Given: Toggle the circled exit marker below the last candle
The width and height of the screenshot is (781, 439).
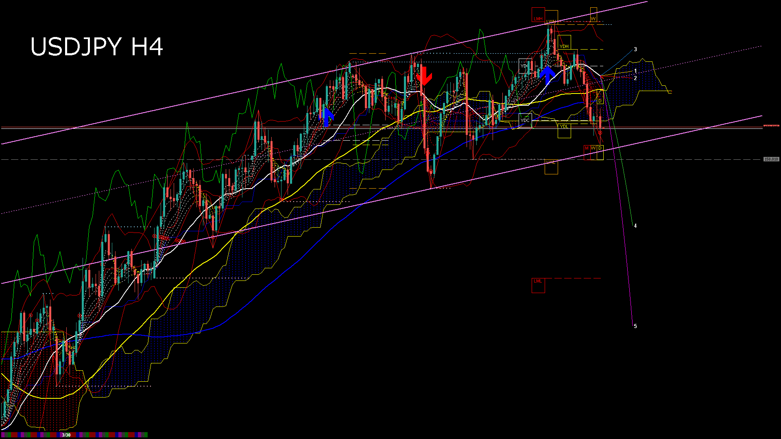Looking at the screenshot, I should 600,132.
